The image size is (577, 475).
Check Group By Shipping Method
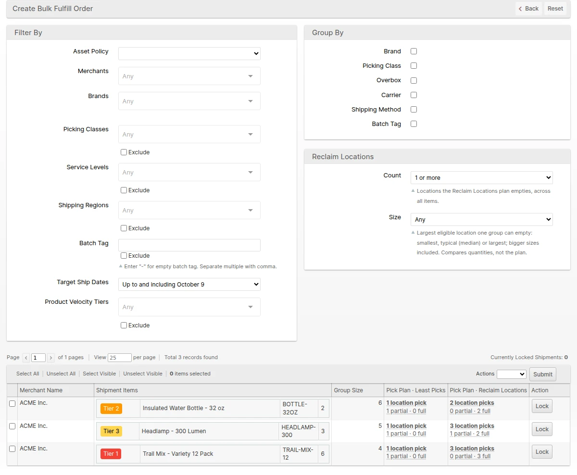[414, 109]
